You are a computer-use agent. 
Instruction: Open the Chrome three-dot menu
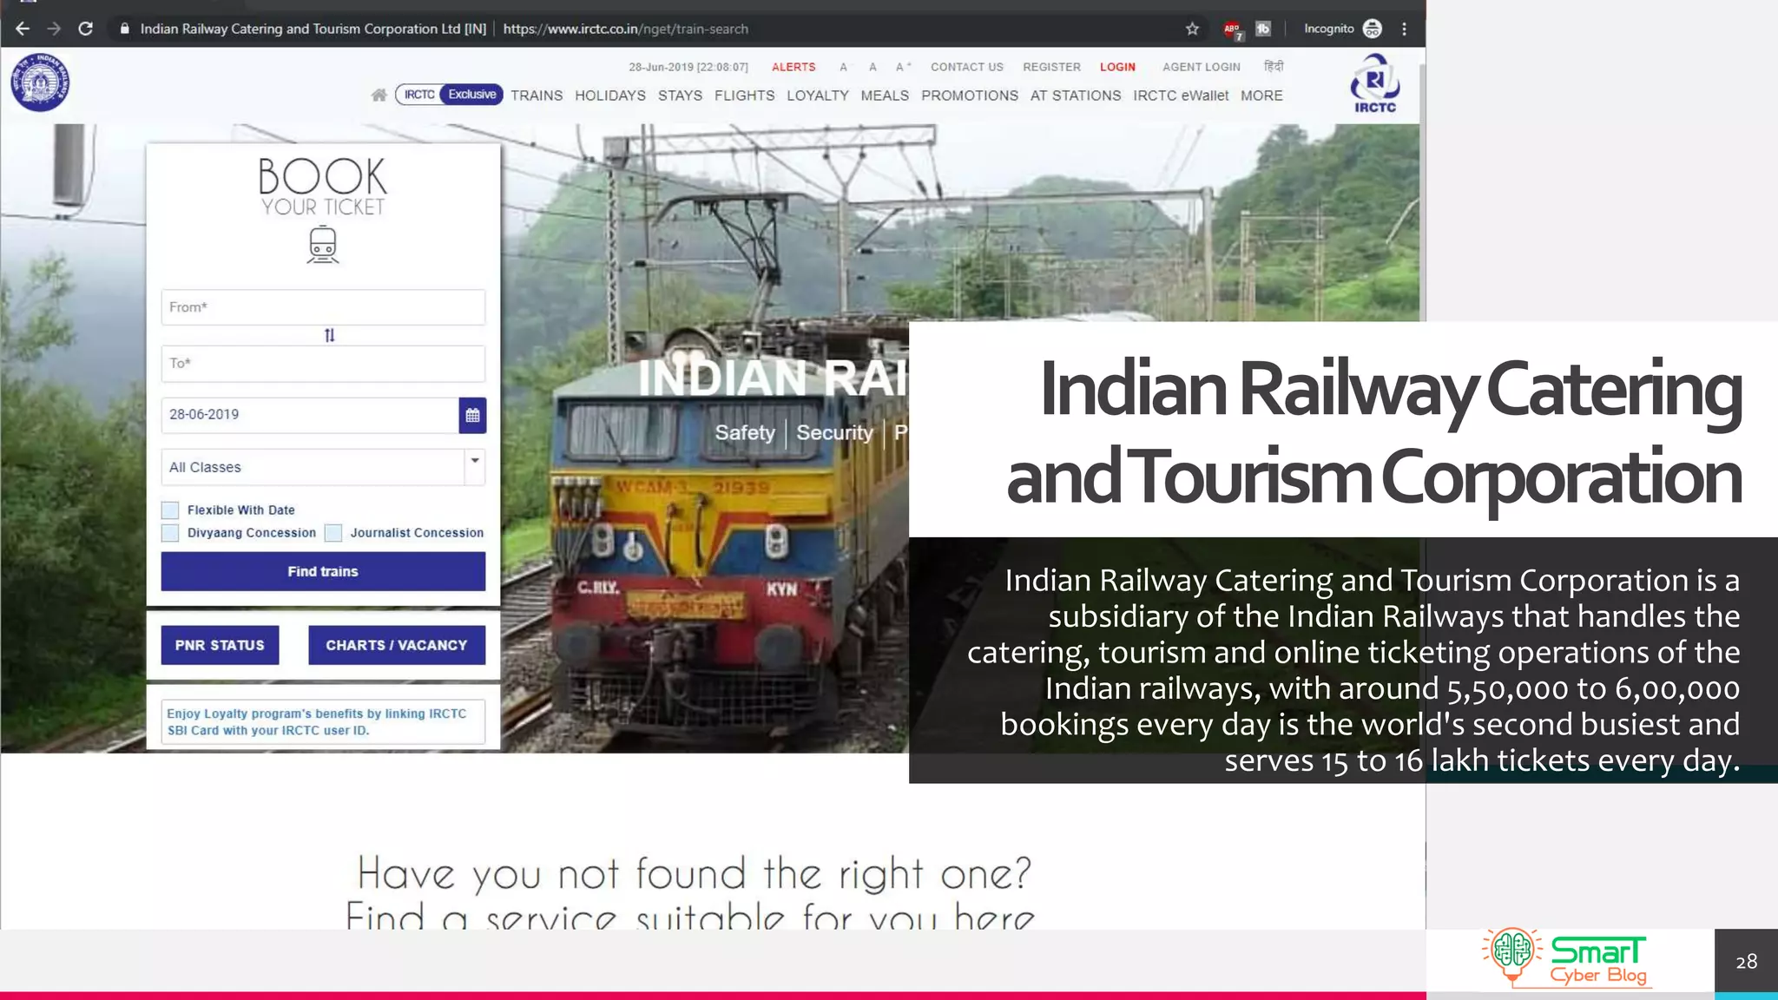pos(1404,29)
